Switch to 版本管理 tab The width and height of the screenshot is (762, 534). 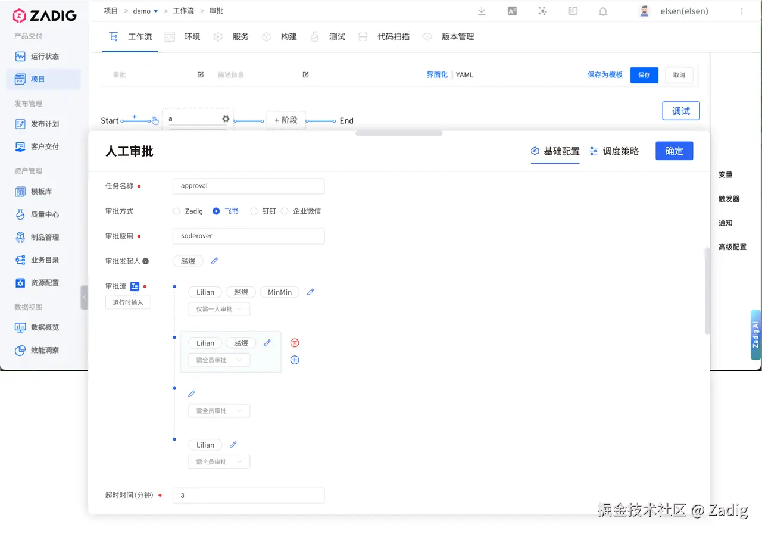click(x=448, y=37)
